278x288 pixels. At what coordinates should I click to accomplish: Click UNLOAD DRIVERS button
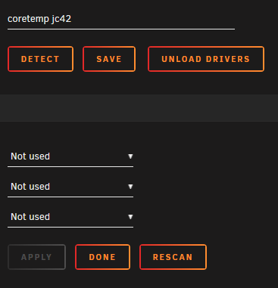[x=206, y=59]
